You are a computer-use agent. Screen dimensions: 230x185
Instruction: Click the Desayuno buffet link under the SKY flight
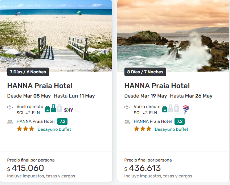coord(54,129)
